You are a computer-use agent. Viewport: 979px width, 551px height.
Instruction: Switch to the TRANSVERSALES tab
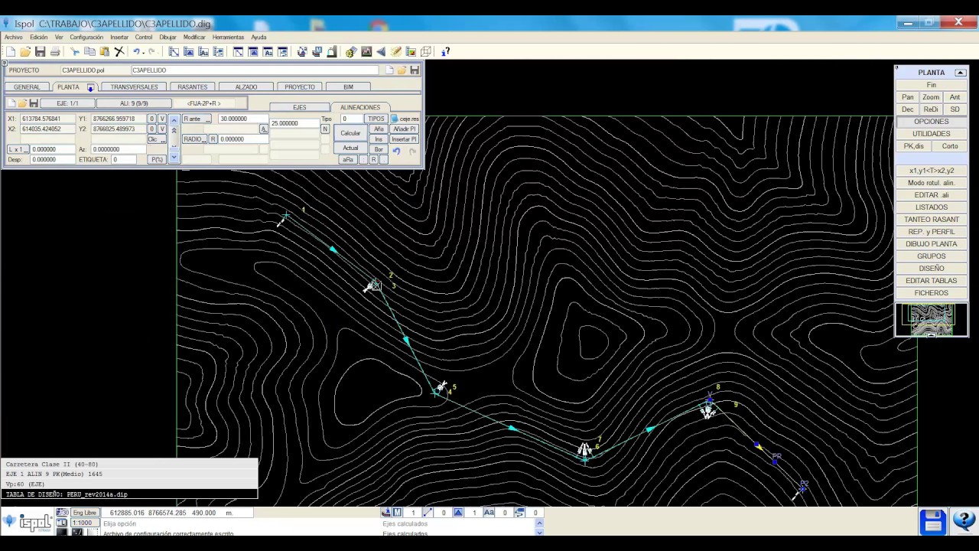134,87
